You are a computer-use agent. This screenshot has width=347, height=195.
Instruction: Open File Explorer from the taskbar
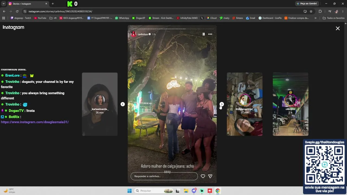186,191
